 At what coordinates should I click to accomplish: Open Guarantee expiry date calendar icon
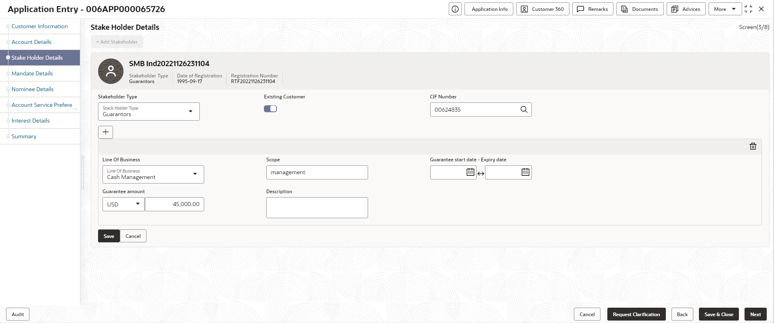click(x=525, y=172)
